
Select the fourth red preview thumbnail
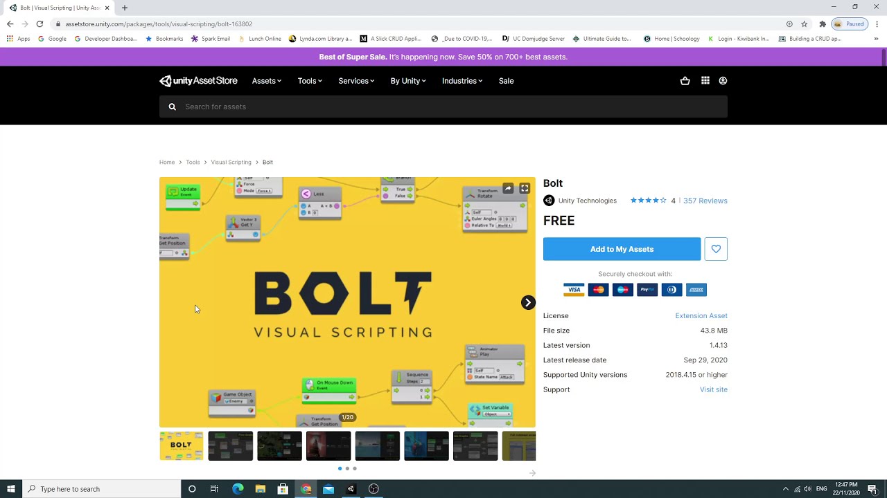click(328, 446)
